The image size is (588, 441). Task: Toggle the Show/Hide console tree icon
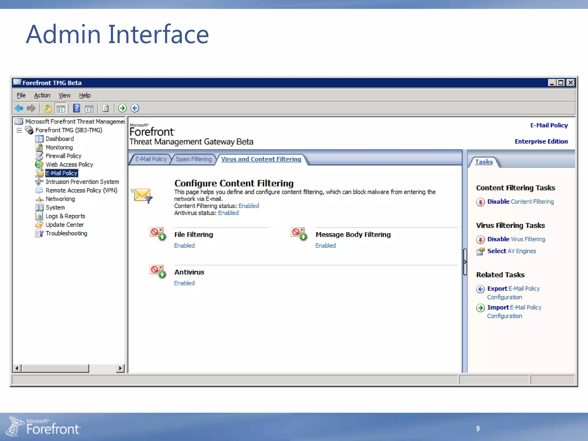pos(61,108)
